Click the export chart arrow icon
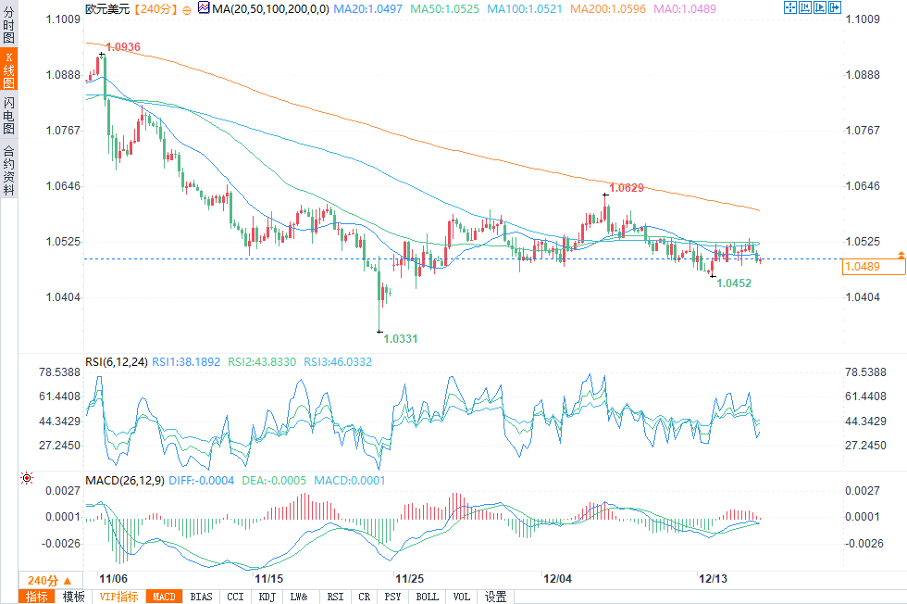The height and width of the screenshot is (604, 907). 835,7
